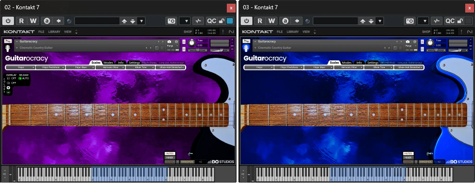Screen dimensions: 475x183
Task: Expand Guitarocracy instrument name dropdown in 02
Action: coord(17,42)
